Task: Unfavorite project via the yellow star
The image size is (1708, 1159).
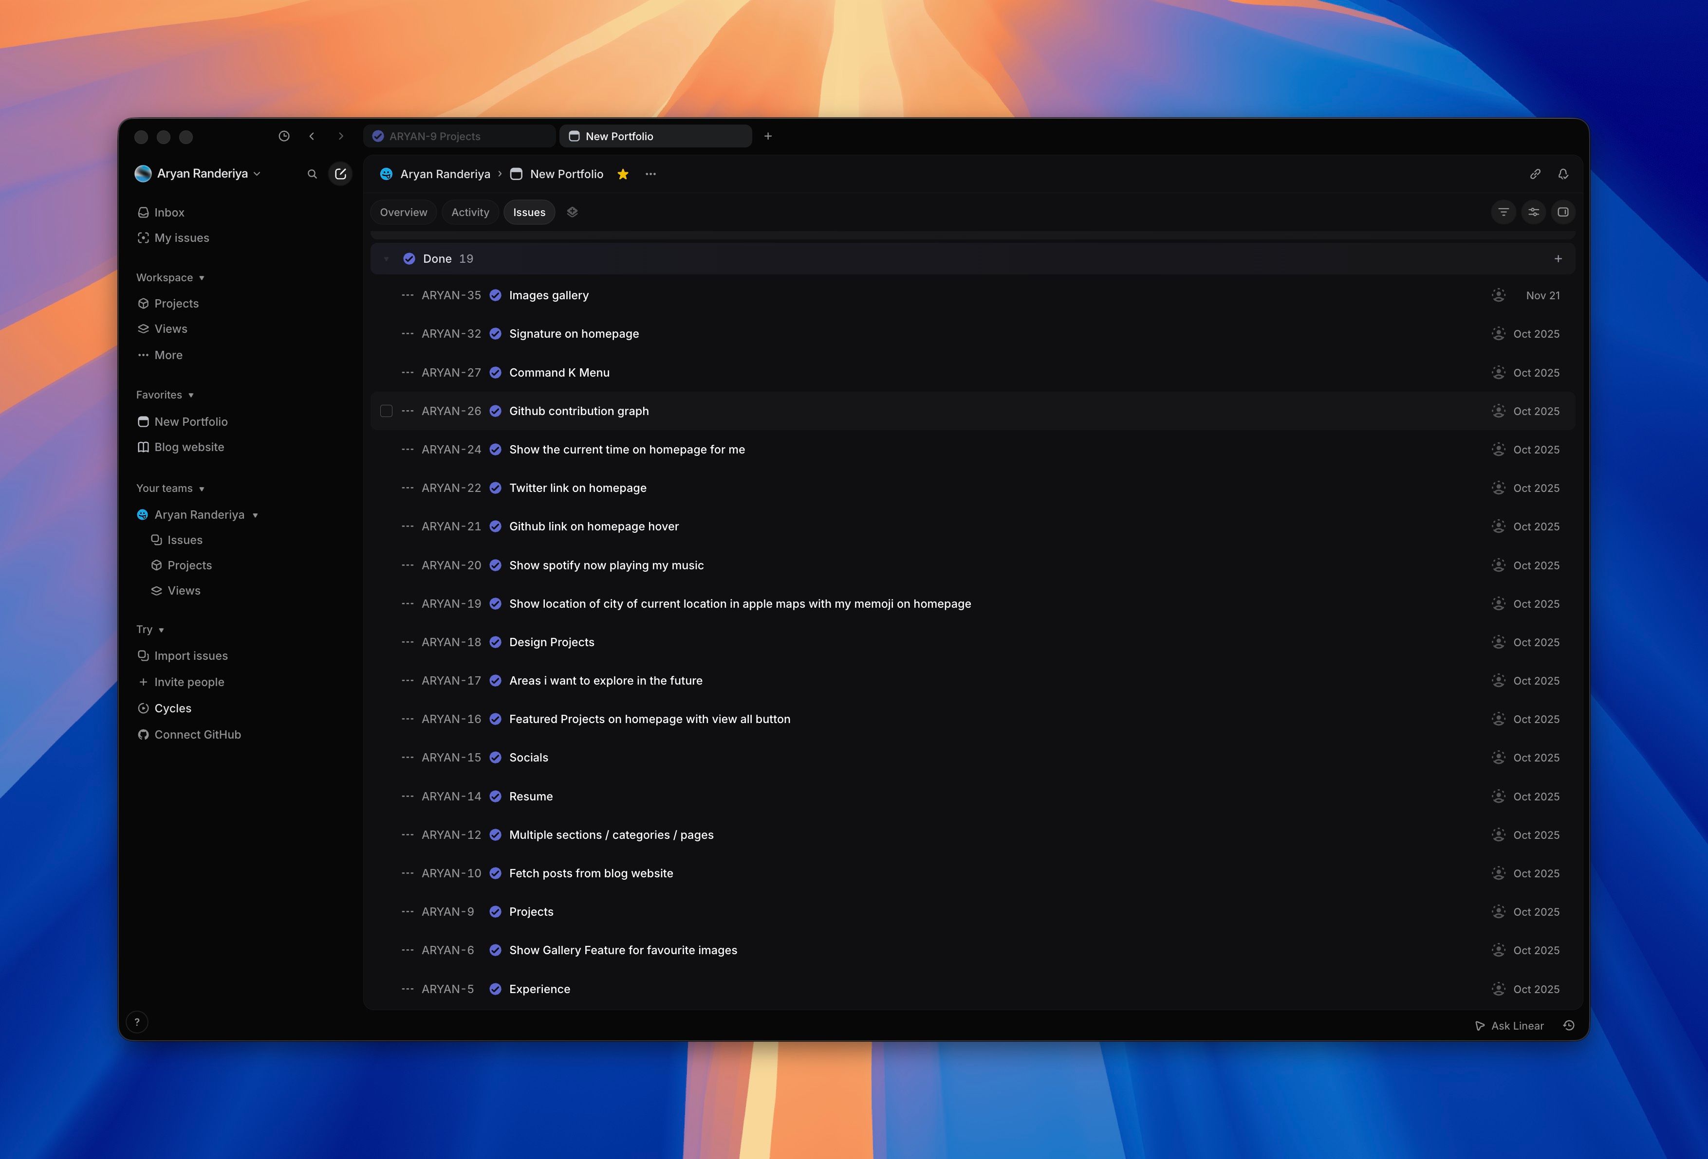Action: point(623,174)
